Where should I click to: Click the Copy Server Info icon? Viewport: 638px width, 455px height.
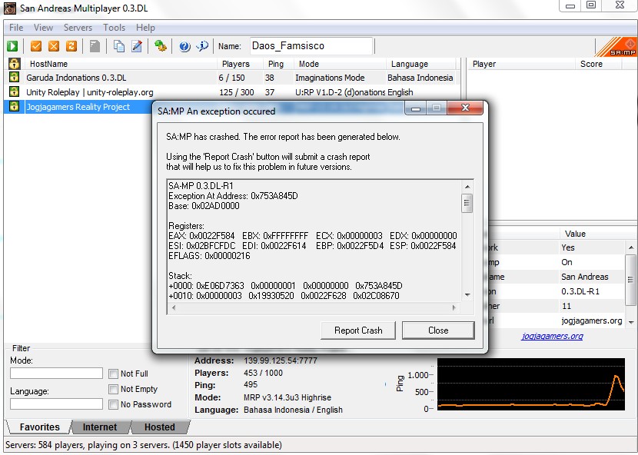(119, 46)
